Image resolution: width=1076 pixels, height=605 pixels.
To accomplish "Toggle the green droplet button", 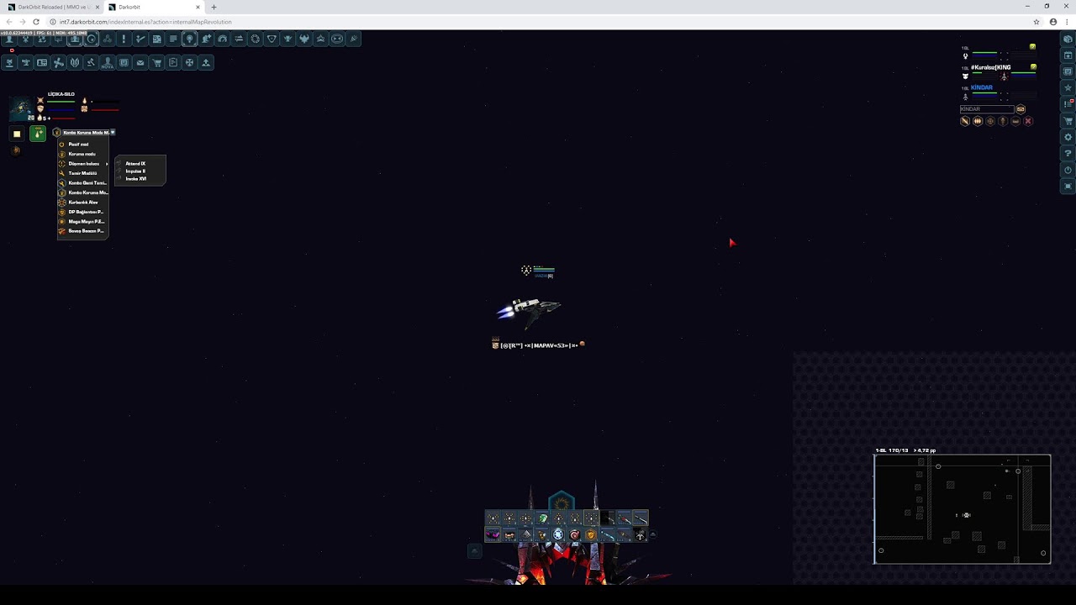I will click(x=38, y=134).
